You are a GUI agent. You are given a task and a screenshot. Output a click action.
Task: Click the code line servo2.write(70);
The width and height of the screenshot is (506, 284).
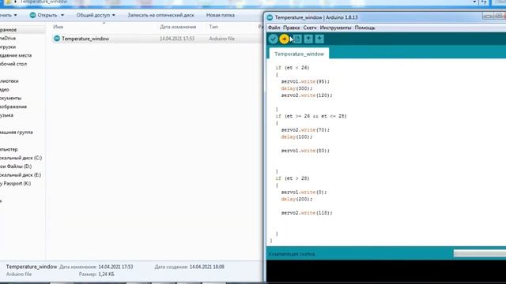(305, 129)
